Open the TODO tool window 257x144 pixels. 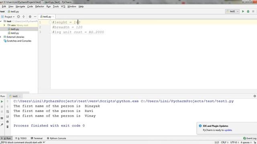[21, 138]
